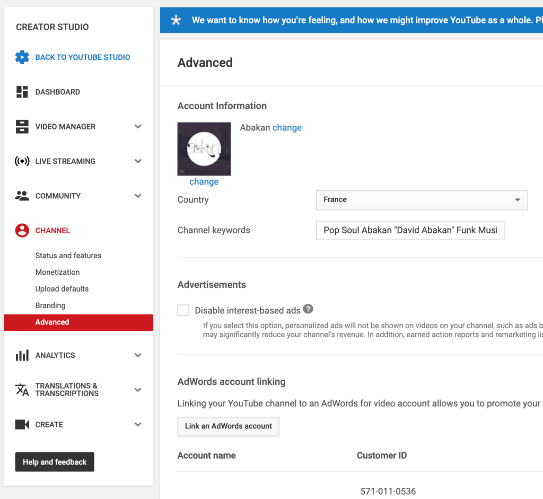The width and height of the screenshot is (543, 499).
Task: Click the Abakan channel avatar thumbnail
Action: (204, 149)
